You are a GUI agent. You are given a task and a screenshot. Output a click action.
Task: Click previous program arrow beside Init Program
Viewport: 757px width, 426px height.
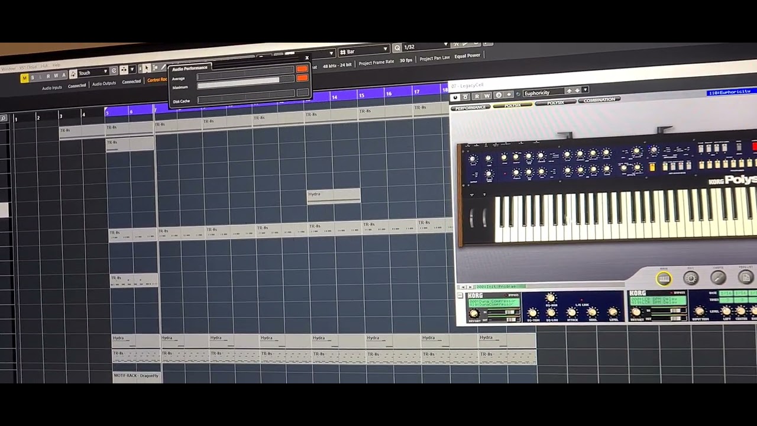pyautogui.click(x=463, y=287)
